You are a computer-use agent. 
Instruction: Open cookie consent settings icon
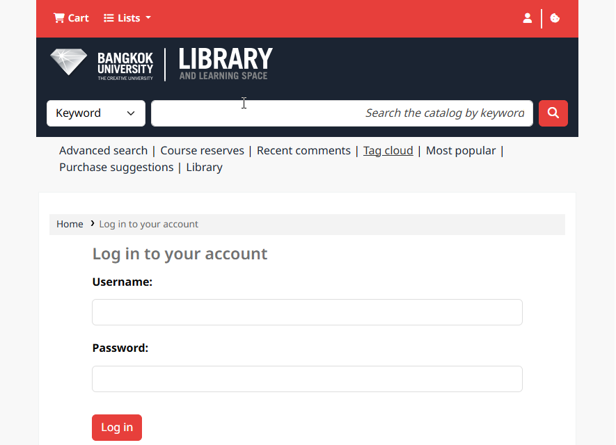tap(555, 18)
